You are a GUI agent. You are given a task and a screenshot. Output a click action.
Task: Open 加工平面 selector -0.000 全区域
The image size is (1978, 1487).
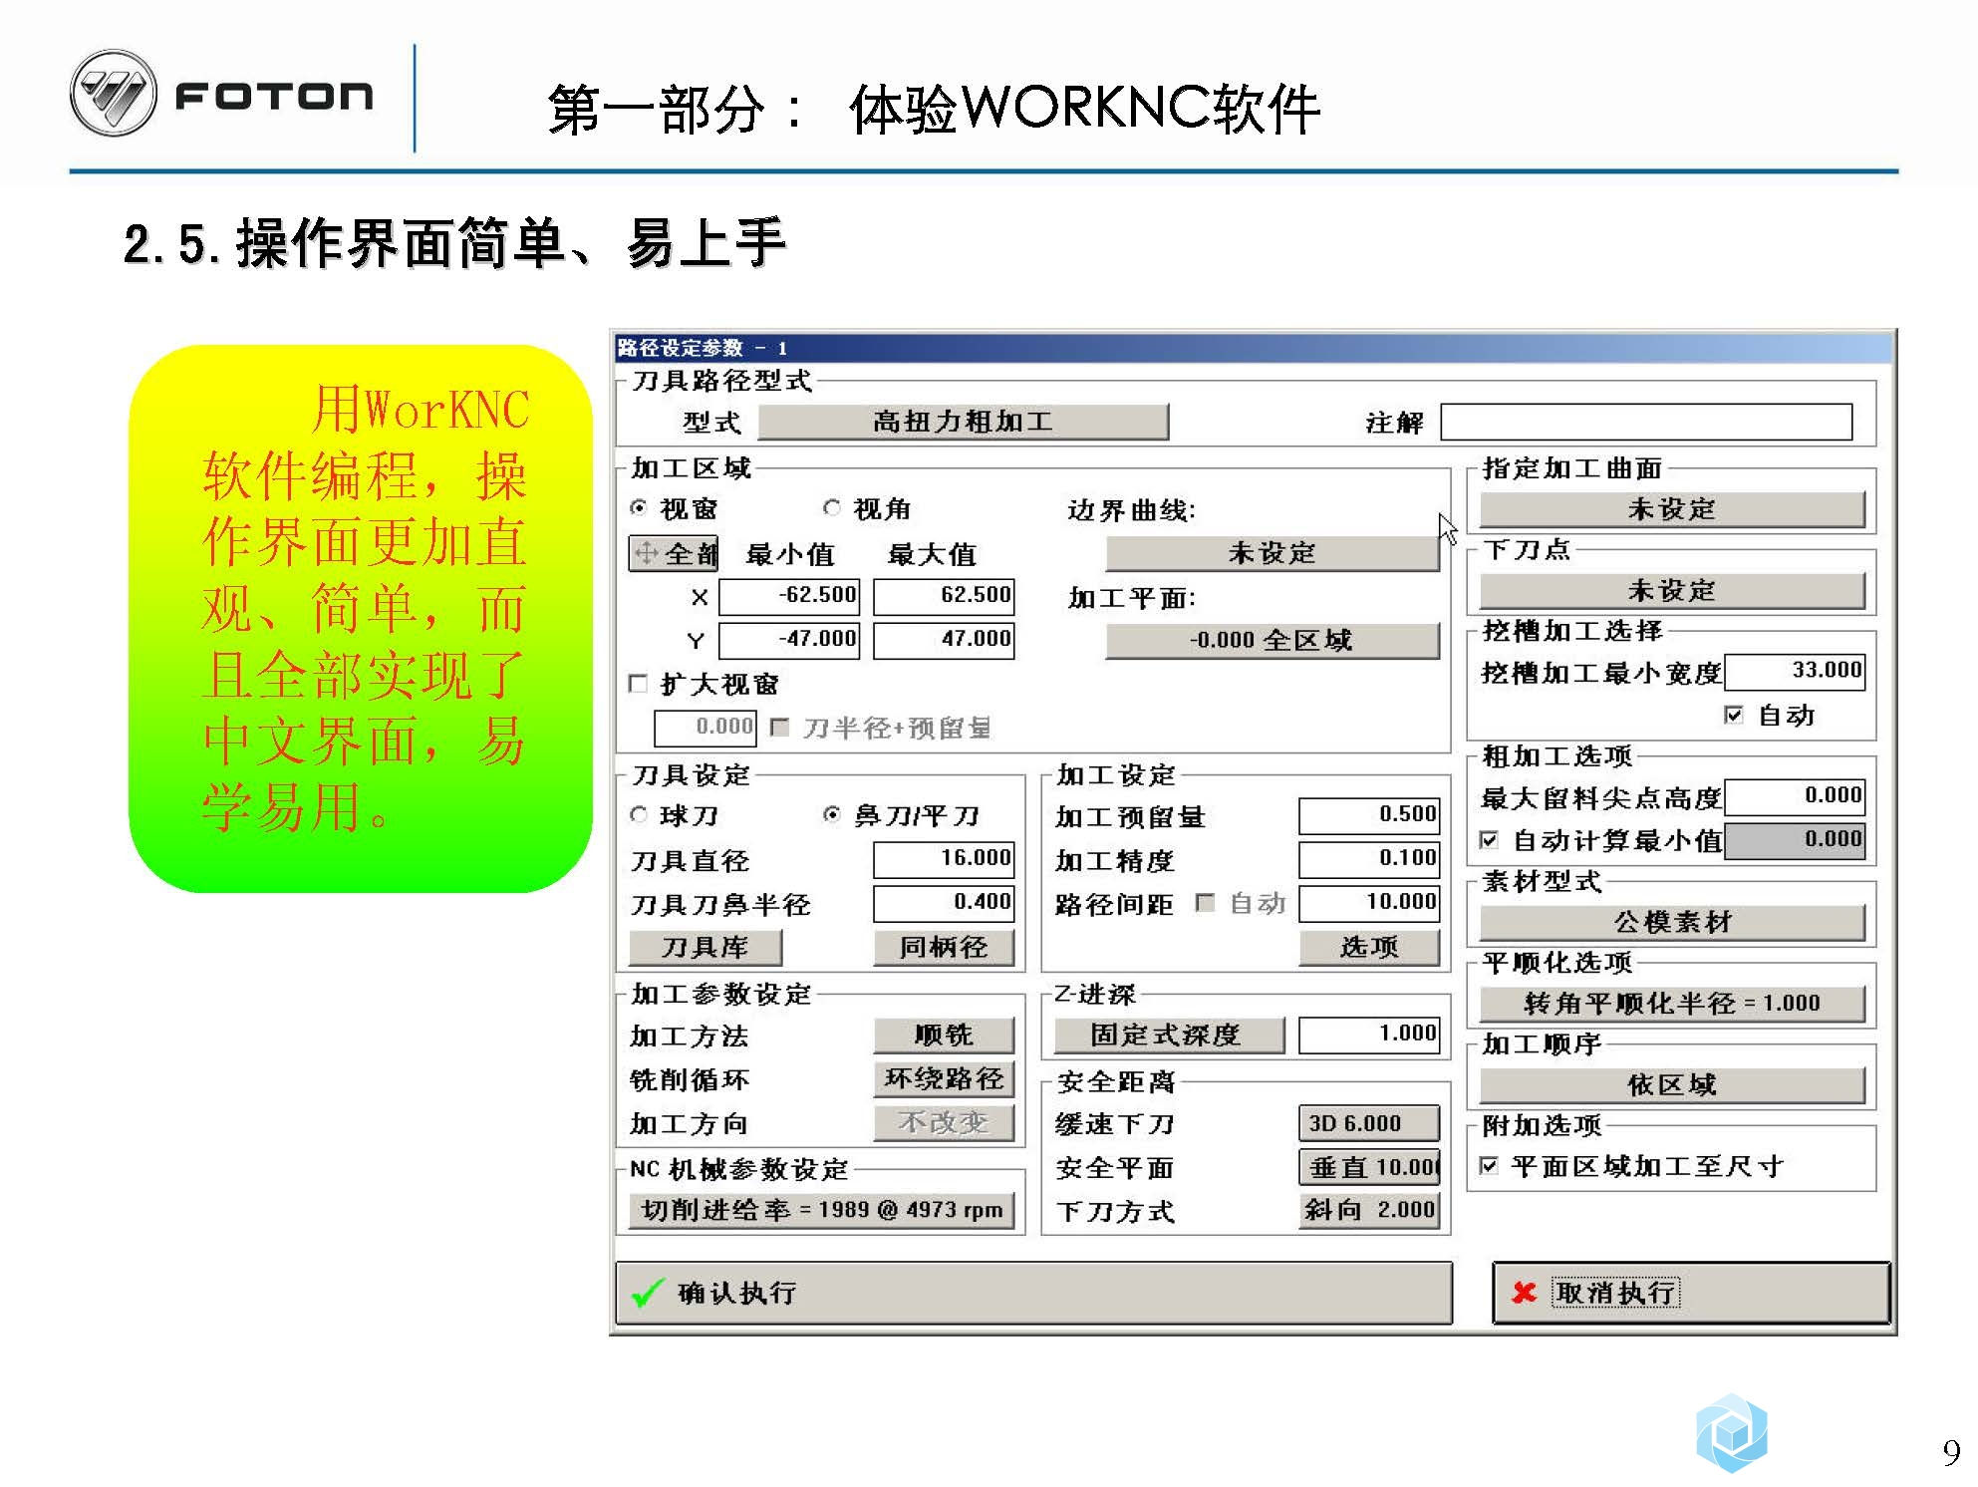click(x=1272, y=640)
